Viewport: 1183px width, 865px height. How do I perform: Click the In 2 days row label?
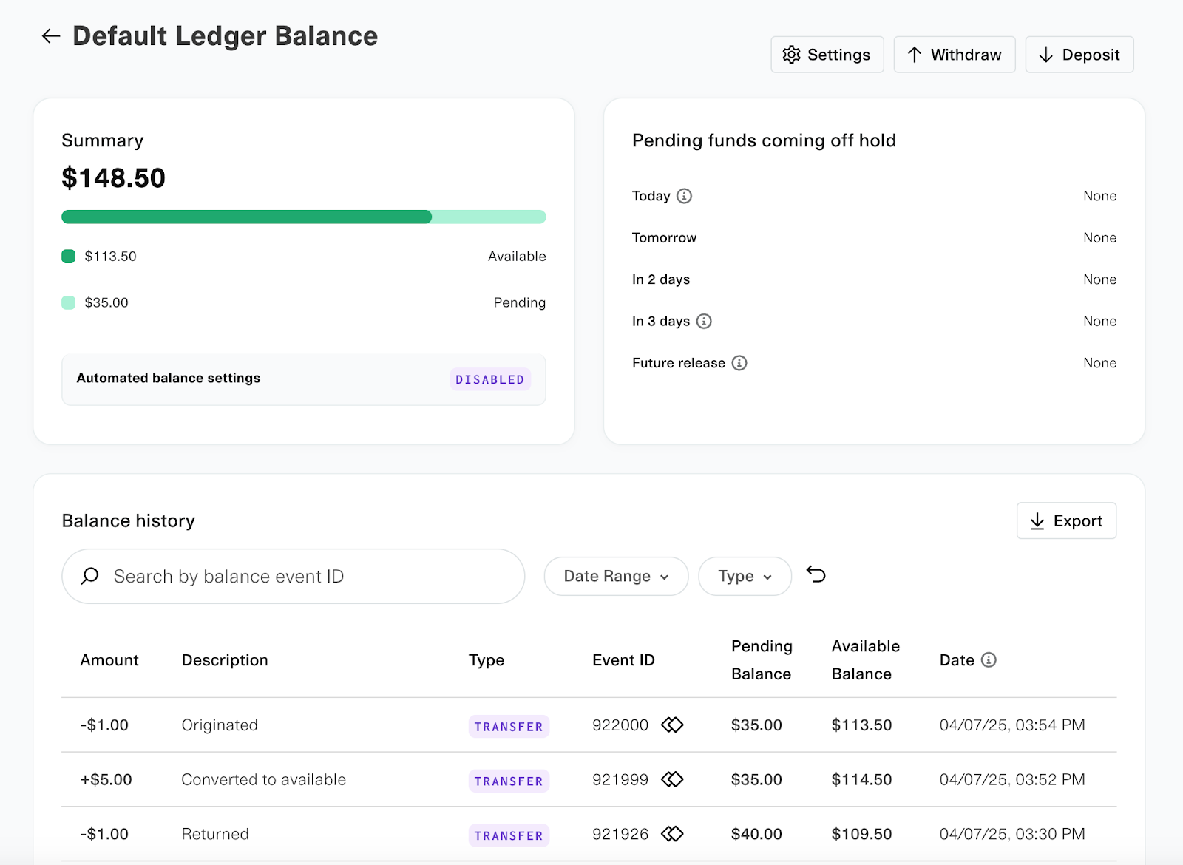pos(661,279)
